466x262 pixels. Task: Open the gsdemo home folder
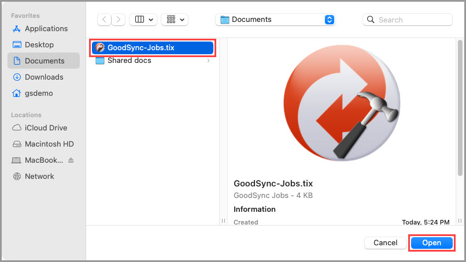tap(44, 93)
